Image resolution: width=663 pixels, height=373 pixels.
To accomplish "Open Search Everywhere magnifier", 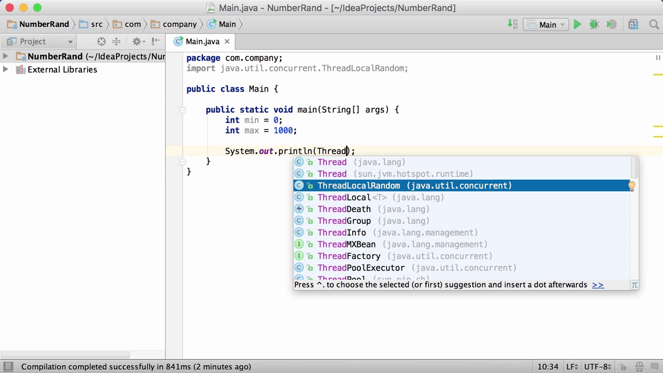I will [x=654, y=24].
